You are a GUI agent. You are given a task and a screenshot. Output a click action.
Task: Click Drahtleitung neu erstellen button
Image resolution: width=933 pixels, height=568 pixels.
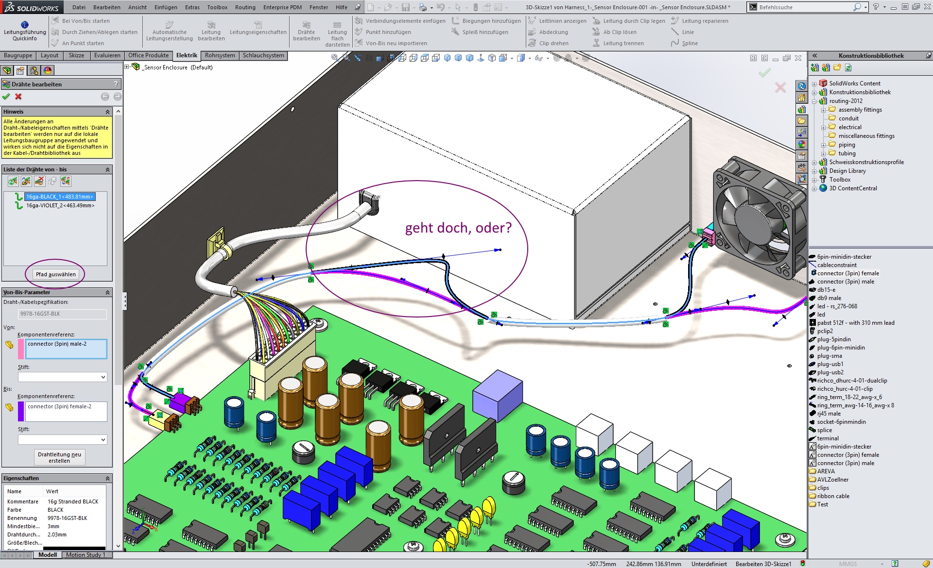pyautogui.click(x=60, y=457)
